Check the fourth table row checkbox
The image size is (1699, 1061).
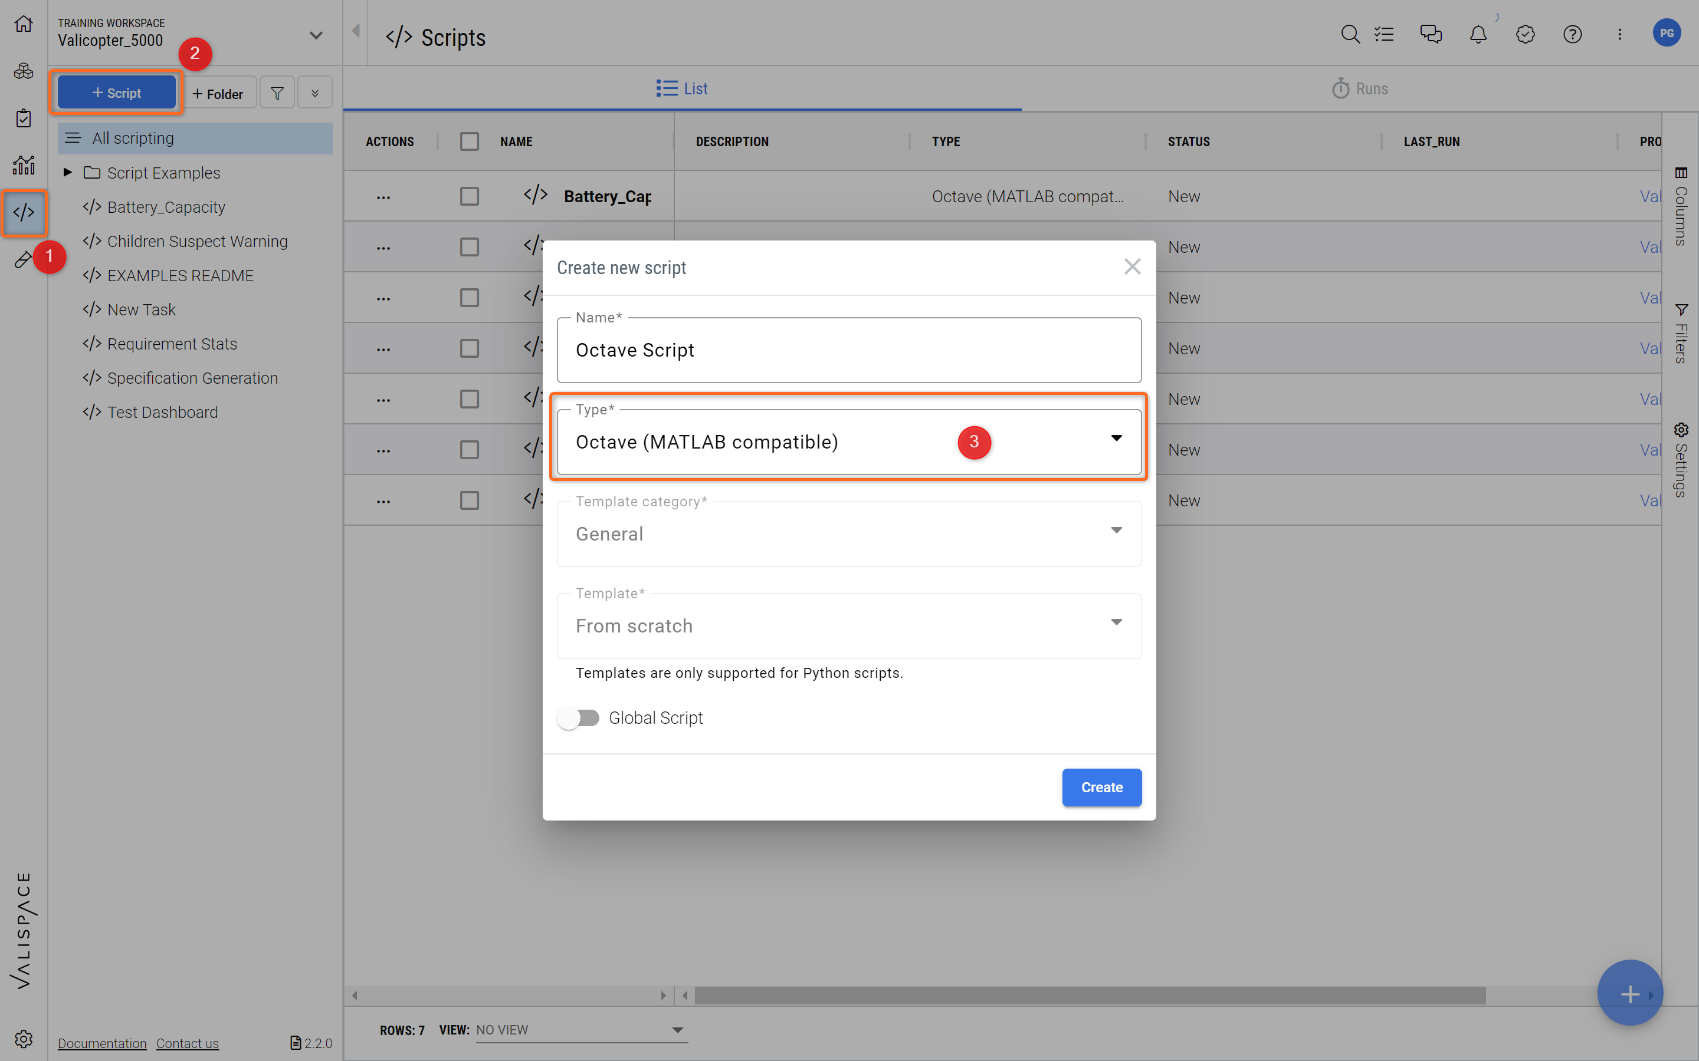[469, 348]
